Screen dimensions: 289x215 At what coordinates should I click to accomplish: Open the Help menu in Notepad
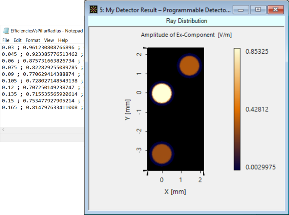click(63, 40)
